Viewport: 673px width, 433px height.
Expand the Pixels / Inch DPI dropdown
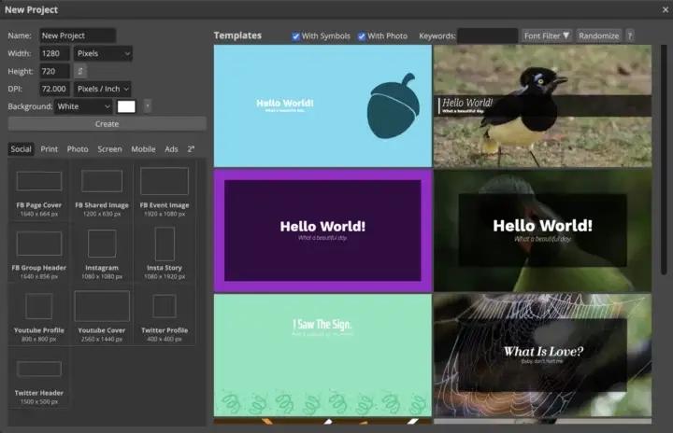pos(103,89)
